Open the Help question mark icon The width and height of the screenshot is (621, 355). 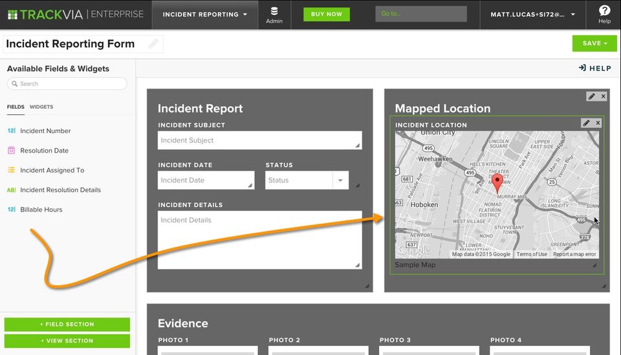[x=604, y=10]
